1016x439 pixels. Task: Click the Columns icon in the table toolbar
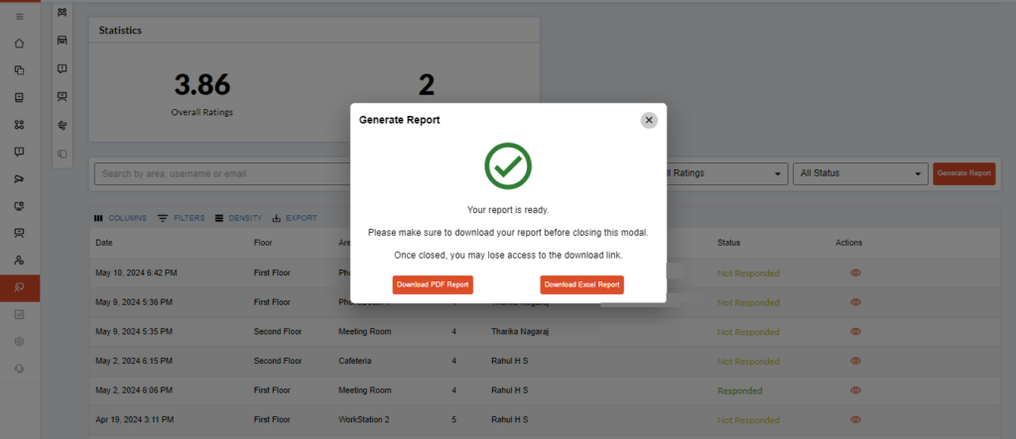tap(98, 218)
